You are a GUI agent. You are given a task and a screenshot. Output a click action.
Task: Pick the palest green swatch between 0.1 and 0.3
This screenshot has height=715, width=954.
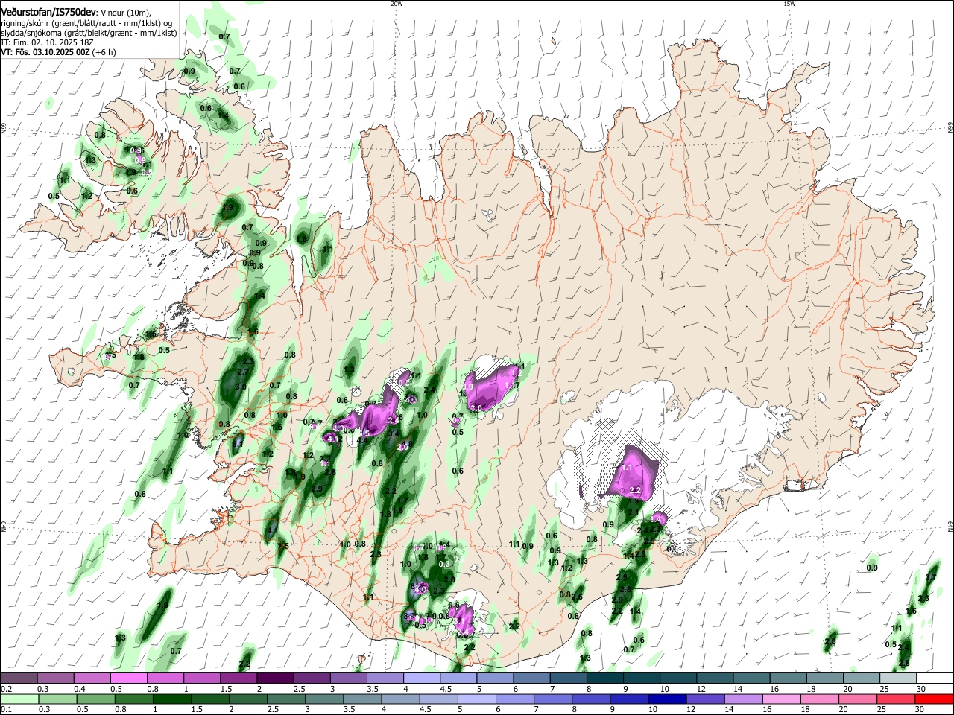click(19, 699)
